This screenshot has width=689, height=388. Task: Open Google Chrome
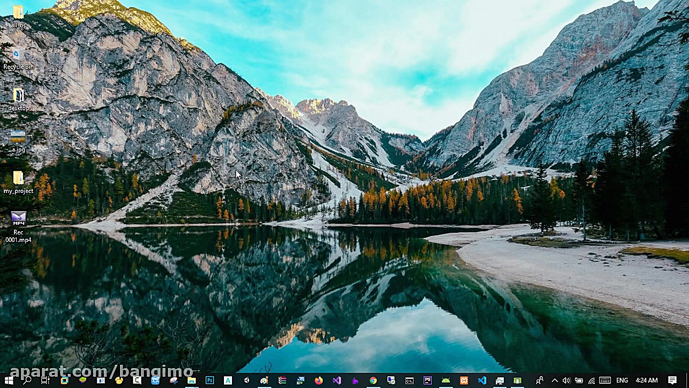pyautogui.click(x=372, y=381)
